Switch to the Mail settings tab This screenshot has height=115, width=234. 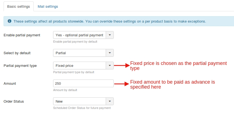coord(48,6)
